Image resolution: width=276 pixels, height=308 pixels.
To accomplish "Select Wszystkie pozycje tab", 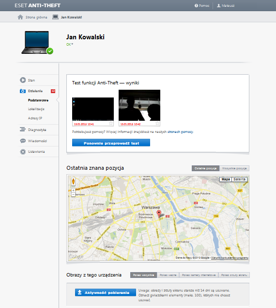I will pos(234,168).
